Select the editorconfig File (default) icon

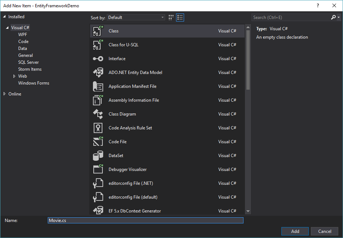pyautogui.click(x=98, y=197)
